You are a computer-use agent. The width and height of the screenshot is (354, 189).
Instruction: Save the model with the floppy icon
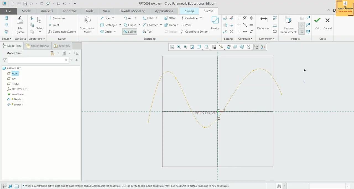pos(25,4)
